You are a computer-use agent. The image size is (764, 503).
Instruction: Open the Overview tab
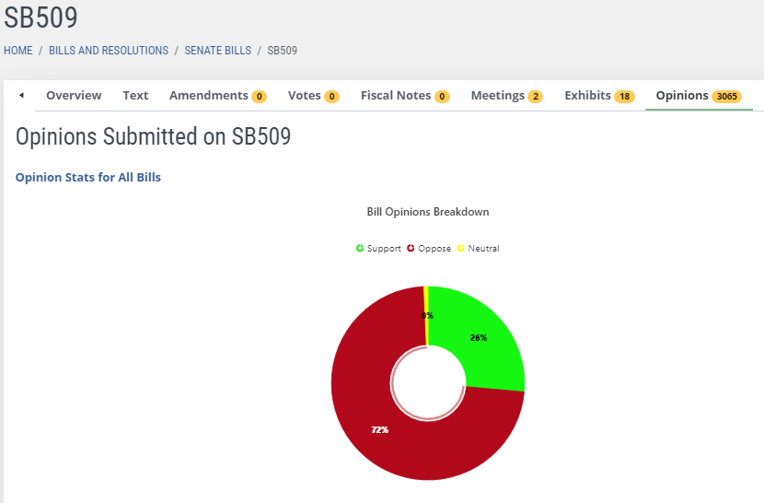coord(74,96)
